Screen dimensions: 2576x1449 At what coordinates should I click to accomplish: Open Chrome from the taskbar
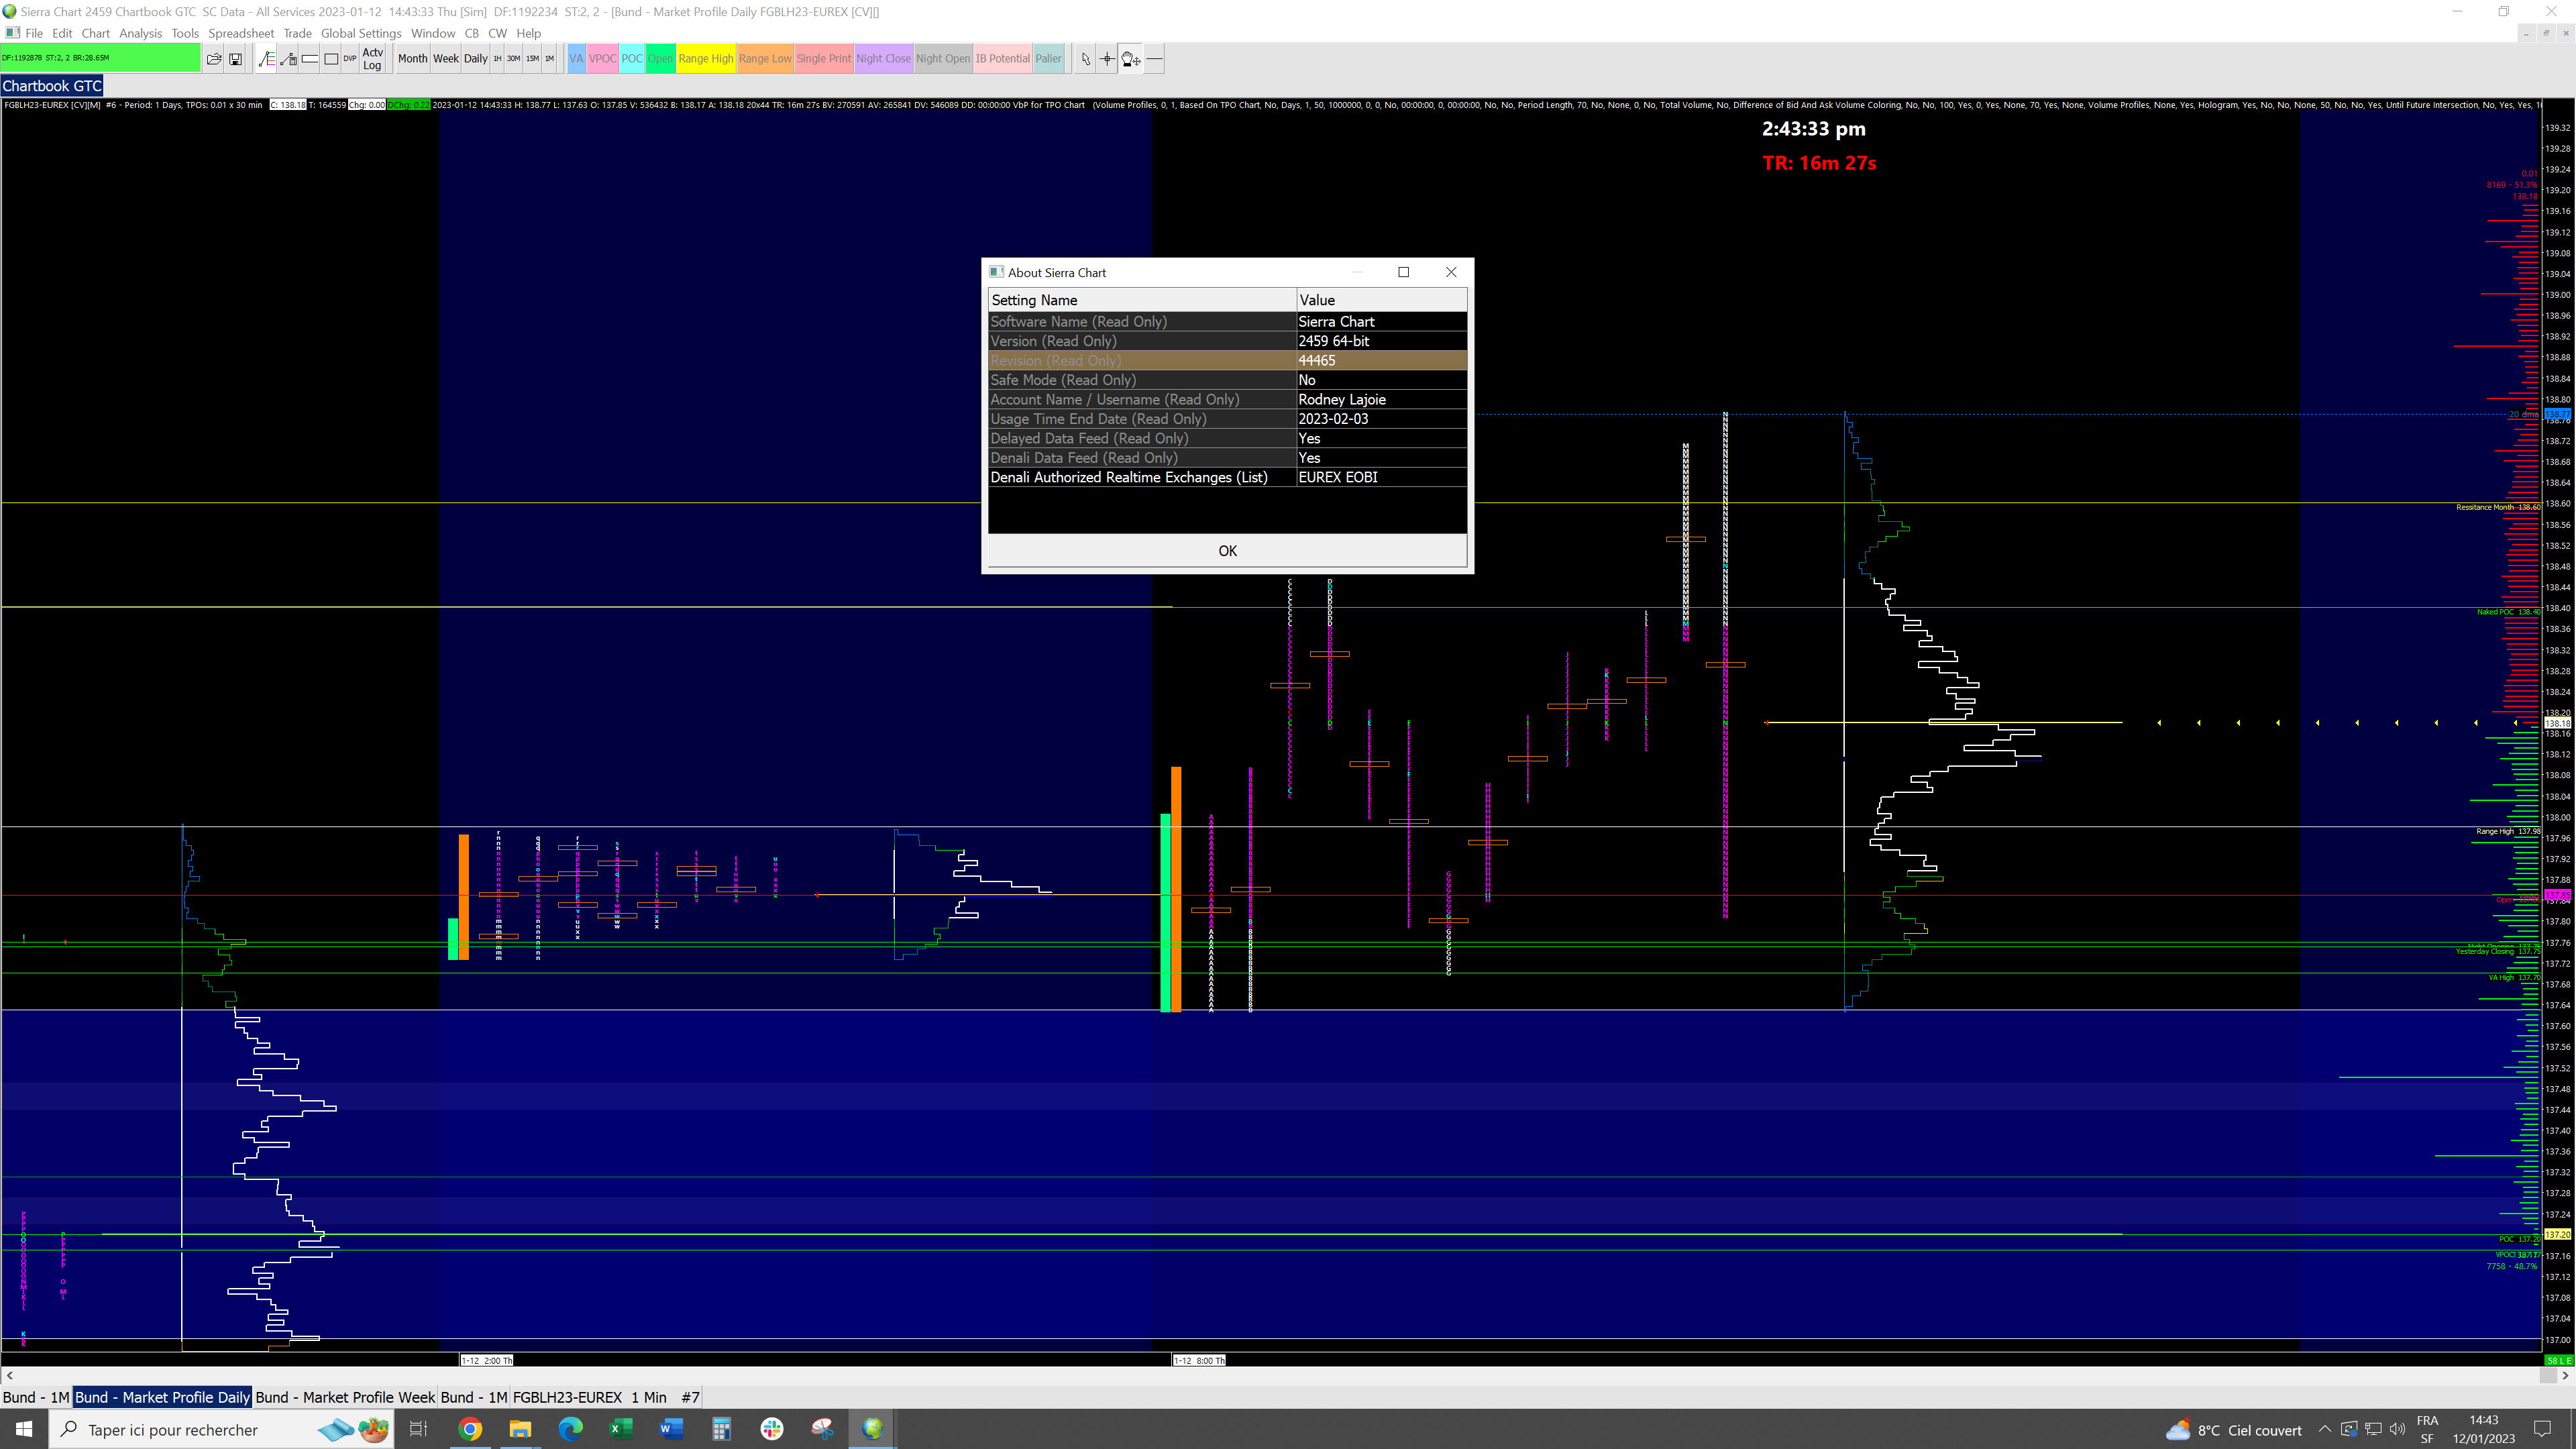coord(470,1429)
